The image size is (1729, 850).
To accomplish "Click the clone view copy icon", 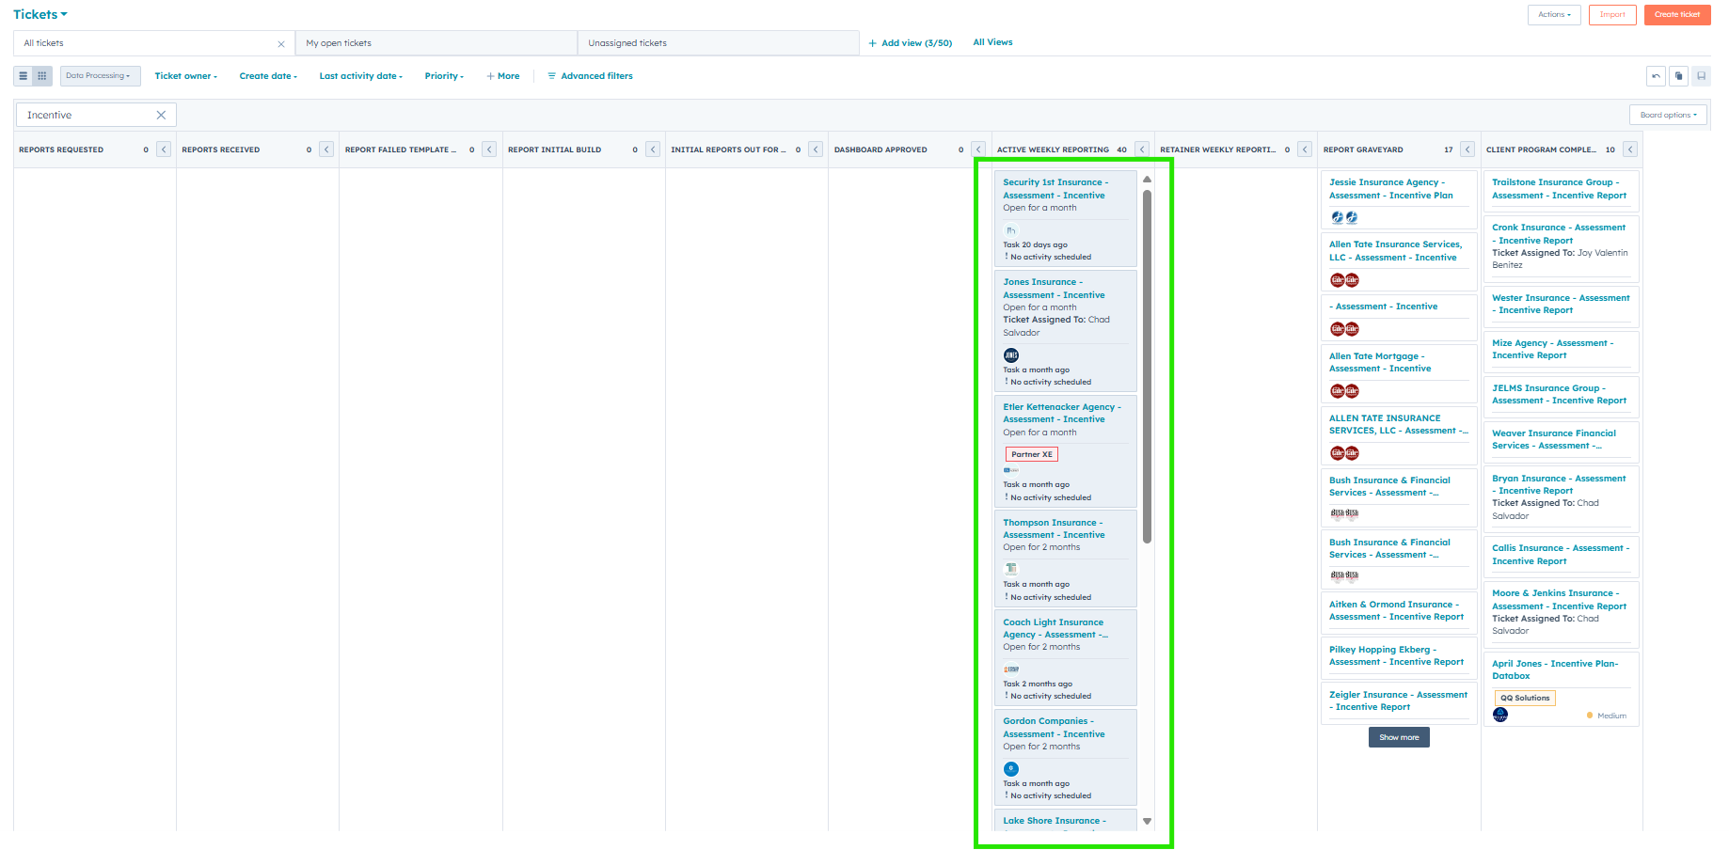I will tap(1678, 76).
